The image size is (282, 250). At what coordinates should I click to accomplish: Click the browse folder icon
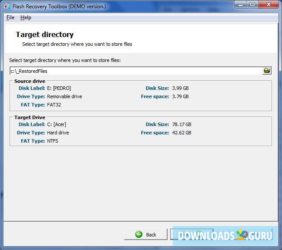(267, 71)
